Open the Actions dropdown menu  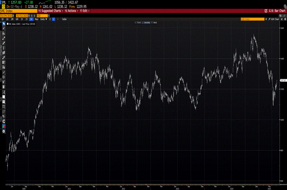pos(71,11)
